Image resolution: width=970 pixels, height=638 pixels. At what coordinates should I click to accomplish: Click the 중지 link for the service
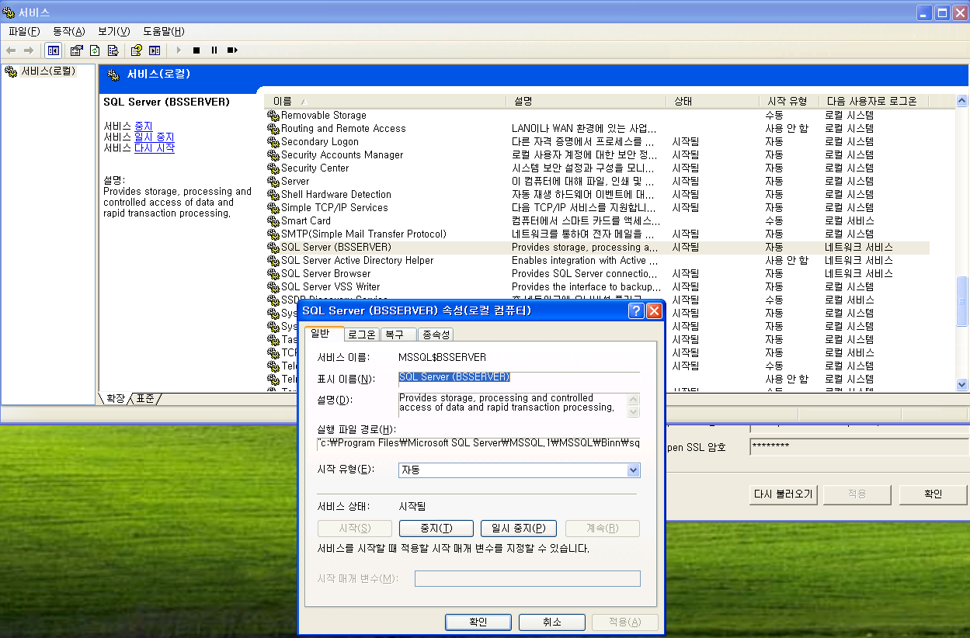pyautogui.click(x=144, y=126)
